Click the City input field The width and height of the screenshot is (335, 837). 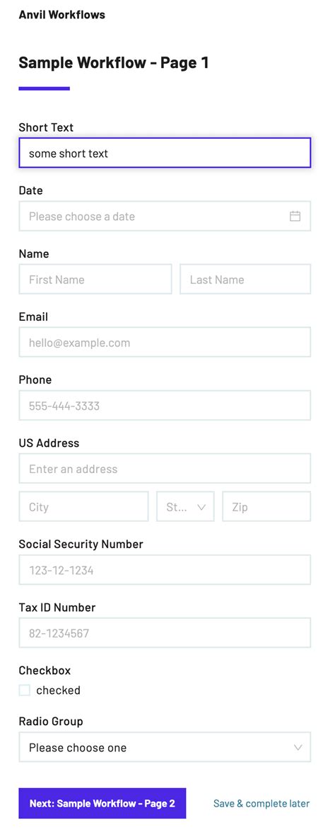[x=83, y=506]
